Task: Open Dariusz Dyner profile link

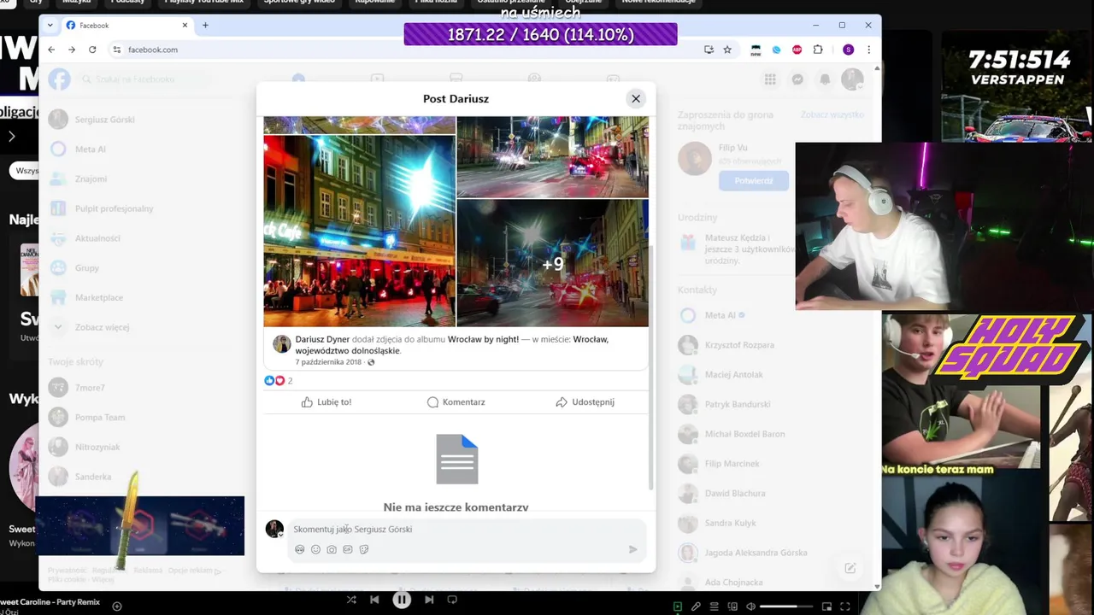Action: pyautogui.click(x=322, y=339)
